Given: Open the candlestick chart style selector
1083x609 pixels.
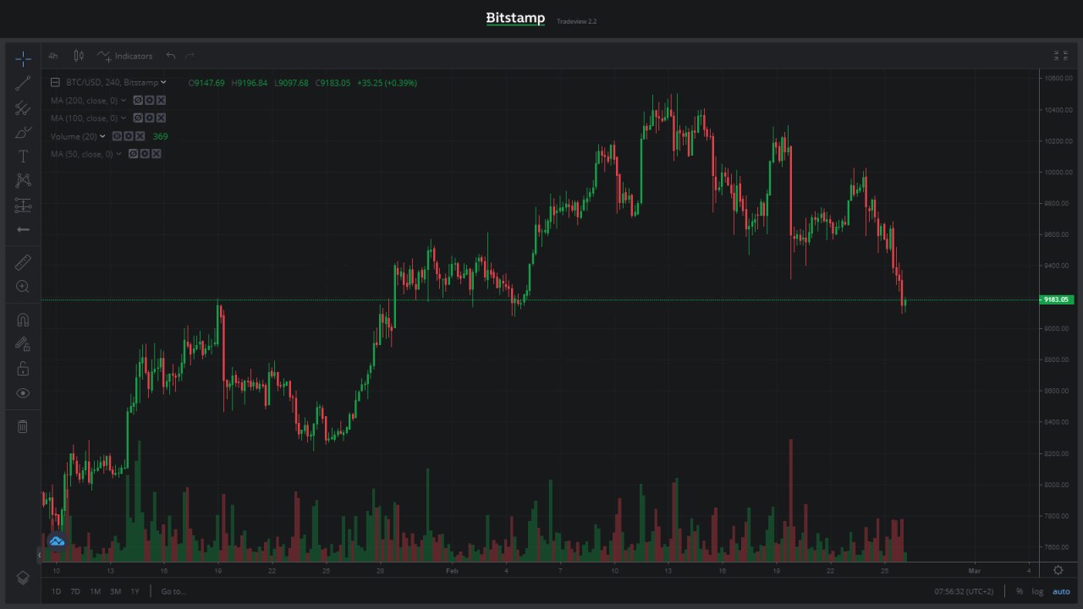Looking at the screenshot, I should [79, 56].
